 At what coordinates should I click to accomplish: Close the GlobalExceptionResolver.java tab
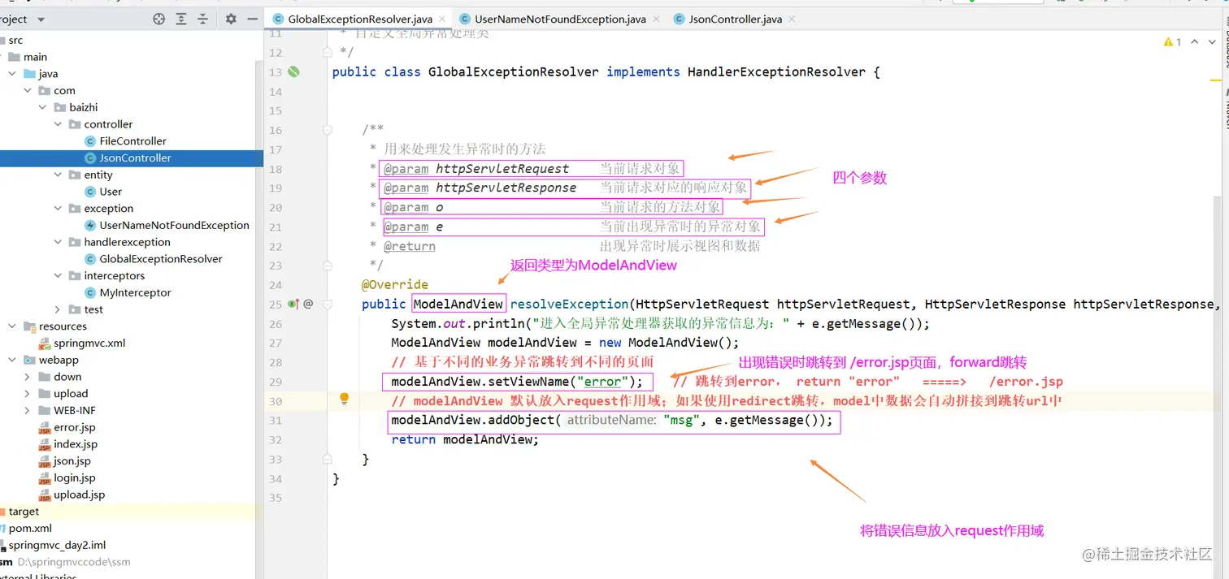pyautogui.click(x=443, y=19)
